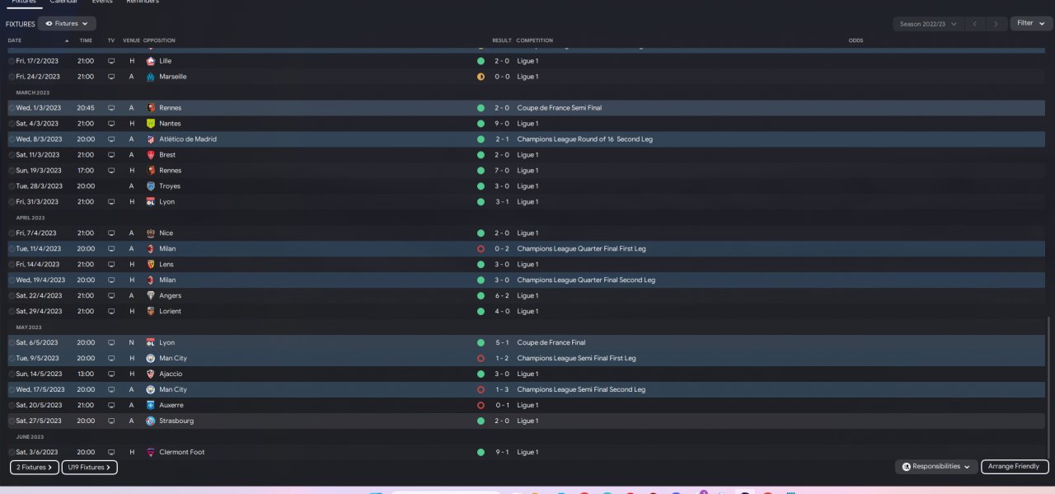Screen dimensions: 1055x494
Task: Switch to the Calendar tab
Action: pos(63,2)
